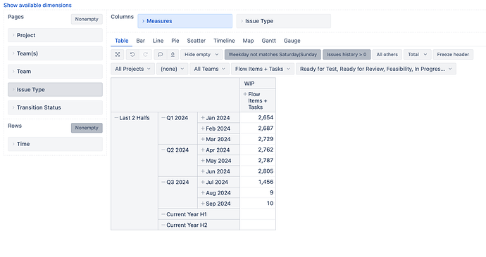Image resolution: width=486 pixels, height=257 pixels.
Task: Expand Jan 2024 row with plus icon
Action: (x=203, y=118)
